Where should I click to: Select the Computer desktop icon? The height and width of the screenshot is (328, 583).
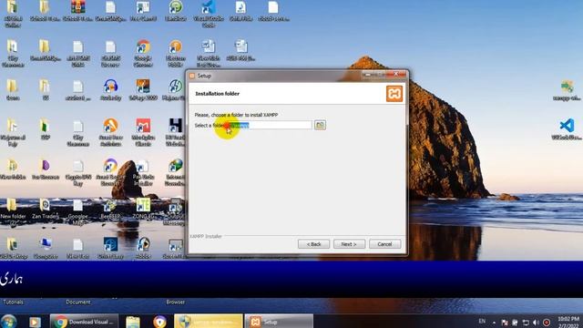pyautogui.click(x=46, y=249)
